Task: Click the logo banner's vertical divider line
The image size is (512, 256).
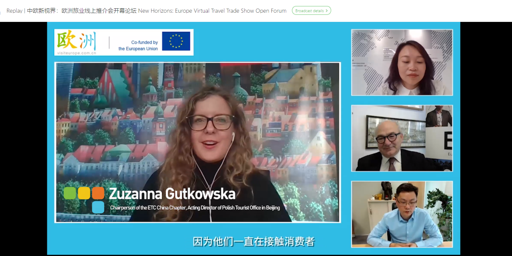Action: coord(109,42)
